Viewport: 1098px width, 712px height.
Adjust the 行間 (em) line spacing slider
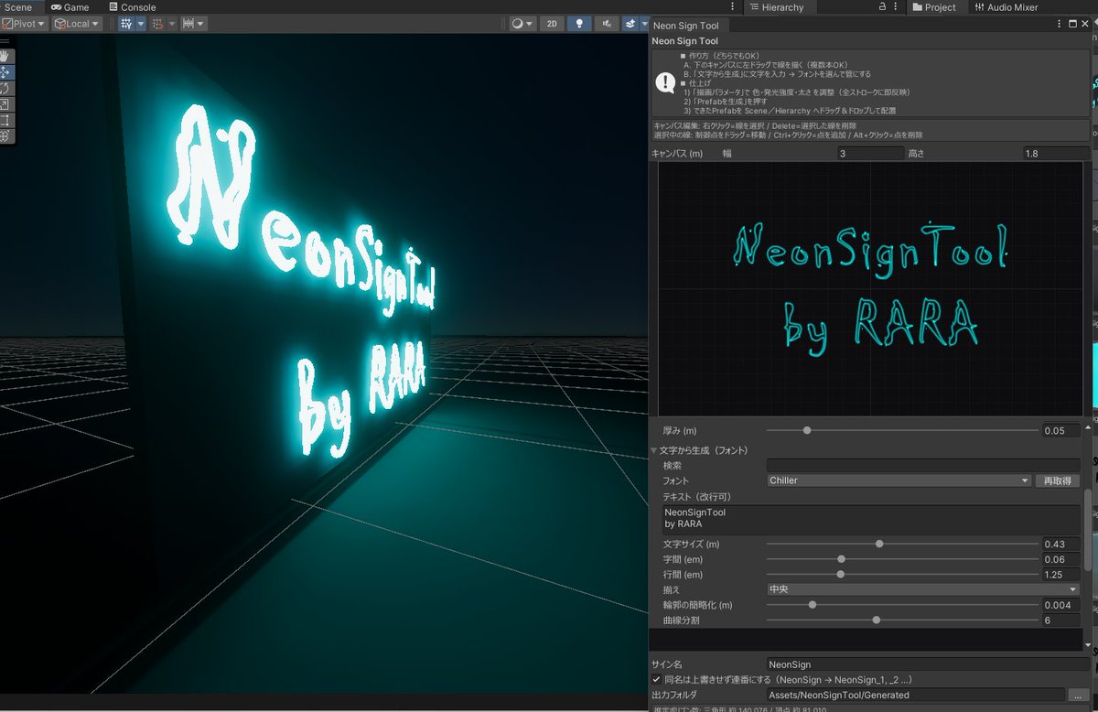902,575
